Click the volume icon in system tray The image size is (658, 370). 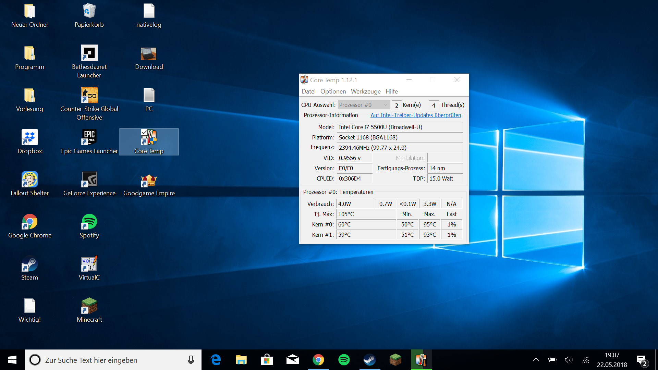point(568,360)
